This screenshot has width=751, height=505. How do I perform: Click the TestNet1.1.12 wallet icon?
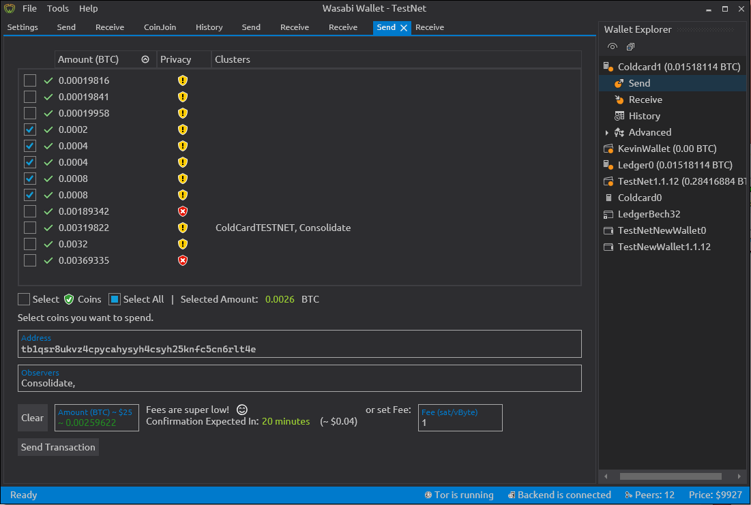point(608,181)
